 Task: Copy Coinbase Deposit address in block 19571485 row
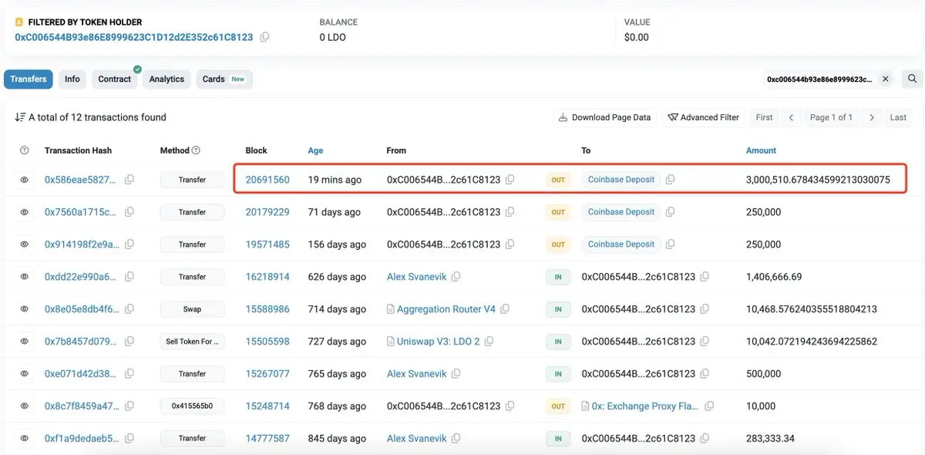pyautogui.click(x=670, y=244)
